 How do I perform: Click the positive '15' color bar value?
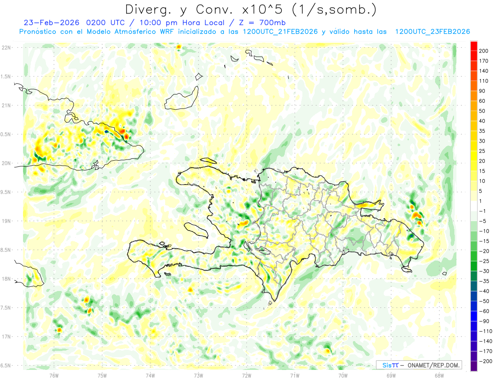(482, 171)
